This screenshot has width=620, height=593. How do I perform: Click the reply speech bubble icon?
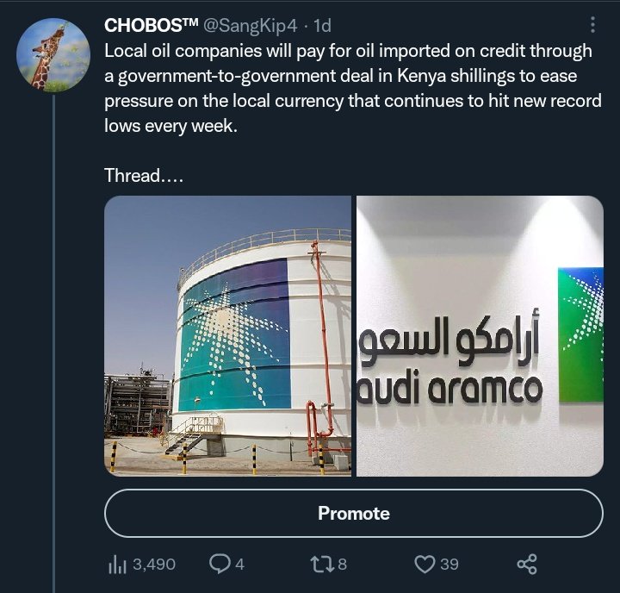219,564
